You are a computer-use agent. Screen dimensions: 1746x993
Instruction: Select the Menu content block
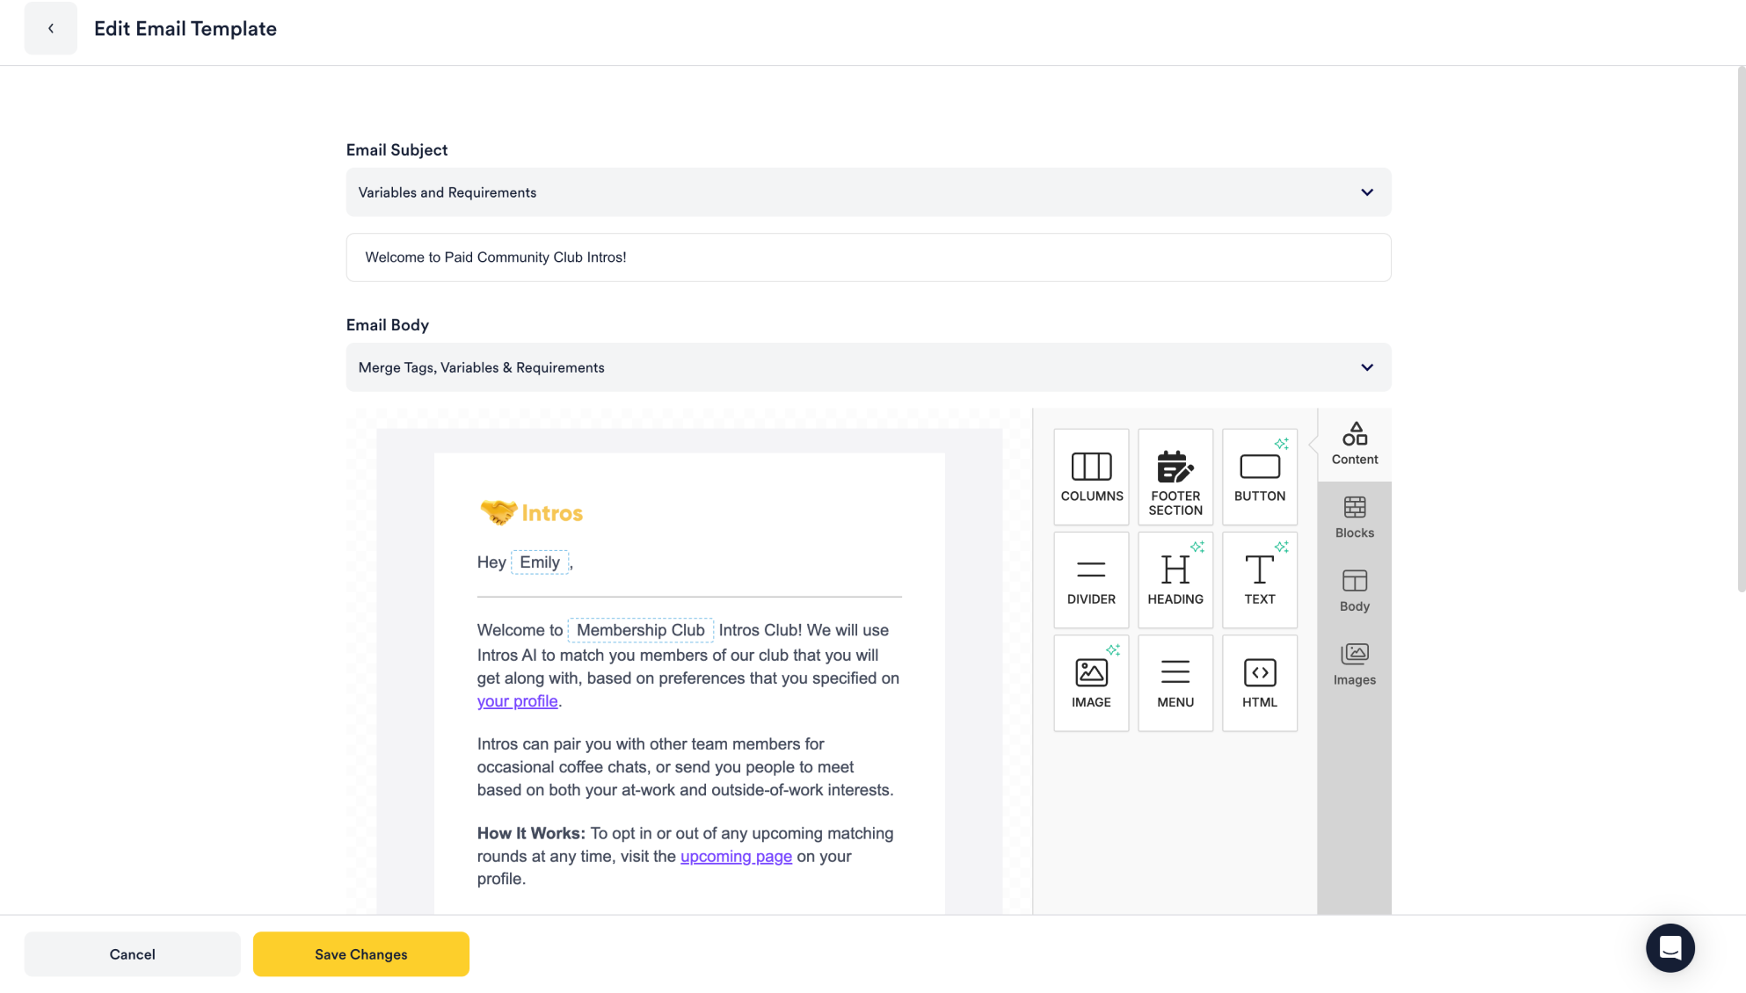pyautogui.click(x=1175, y=683)
